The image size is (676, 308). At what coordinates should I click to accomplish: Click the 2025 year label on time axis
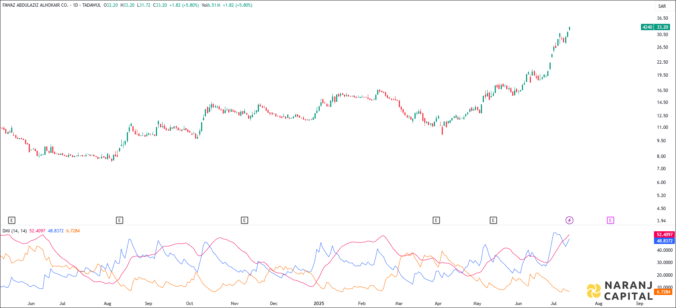319,304
